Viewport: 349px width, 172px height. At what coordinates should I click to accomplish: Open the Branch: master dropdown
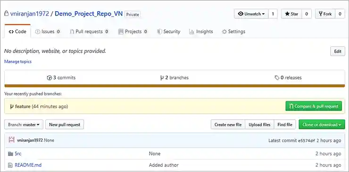tap(24, 124)
